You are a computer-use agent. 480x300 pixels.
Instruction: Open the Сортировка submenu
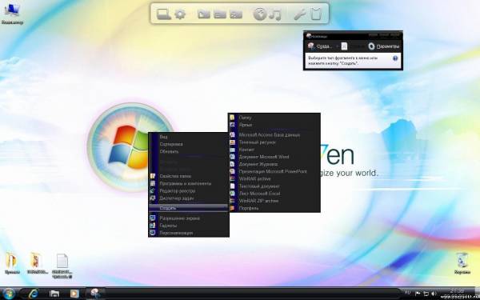coord(189,144)
